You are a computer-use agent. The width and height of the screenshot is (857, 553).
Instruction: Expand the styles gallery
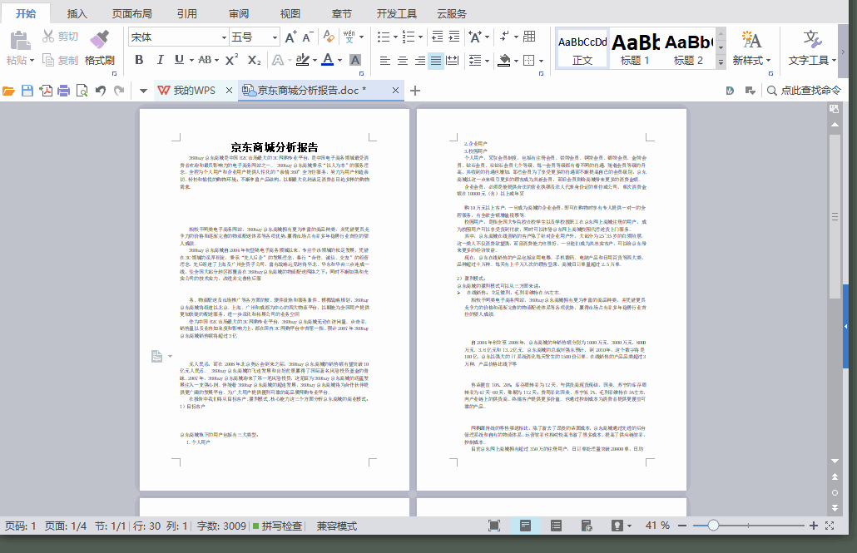721,62
